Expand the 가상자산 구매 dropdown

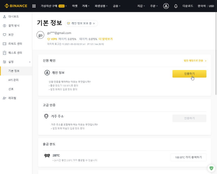53,6
